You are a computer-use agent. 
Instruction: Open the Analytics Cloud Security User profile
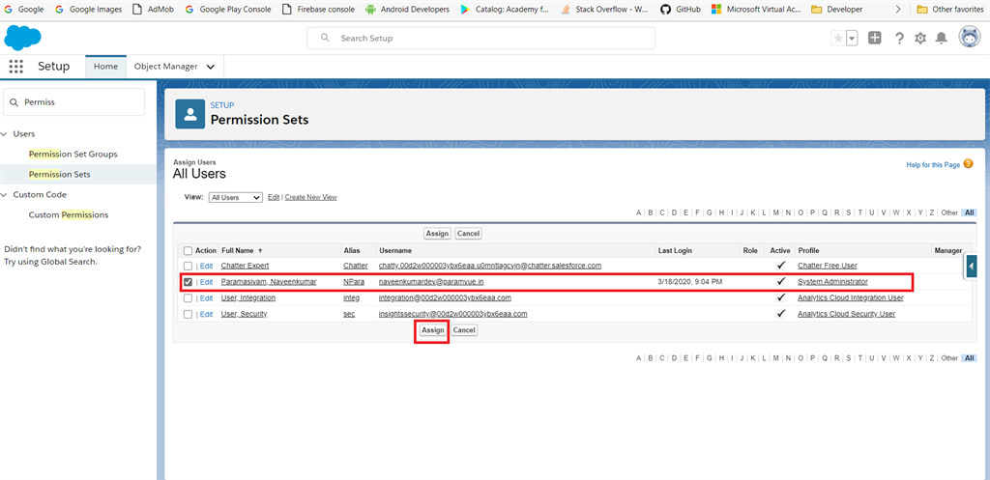pyautogui.click(x=847, y=314)
